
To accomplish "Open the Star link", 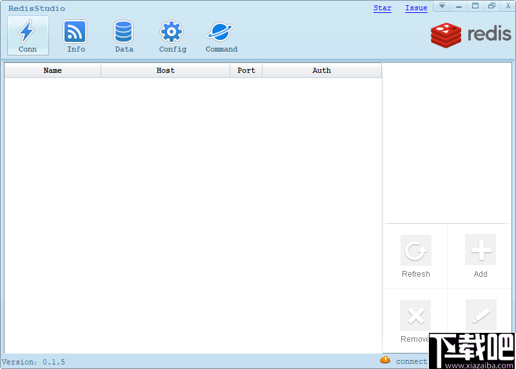I will click(x=382, y=8).
